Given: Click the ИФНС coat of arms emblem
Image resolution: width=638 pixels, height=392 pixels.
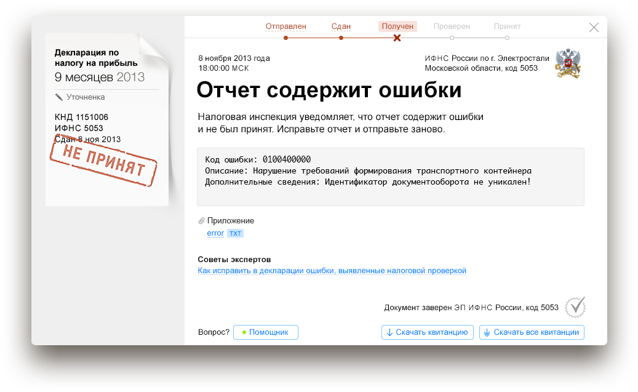Looking at the screenshot, I should pyautogui.click(x=567, y=63).
